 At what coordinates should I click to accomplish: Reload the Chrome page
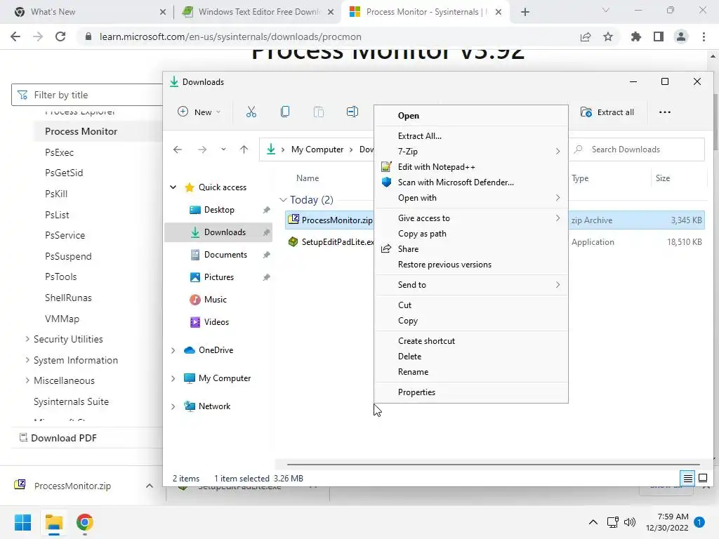pyautogui.click(x=60, y=36)
